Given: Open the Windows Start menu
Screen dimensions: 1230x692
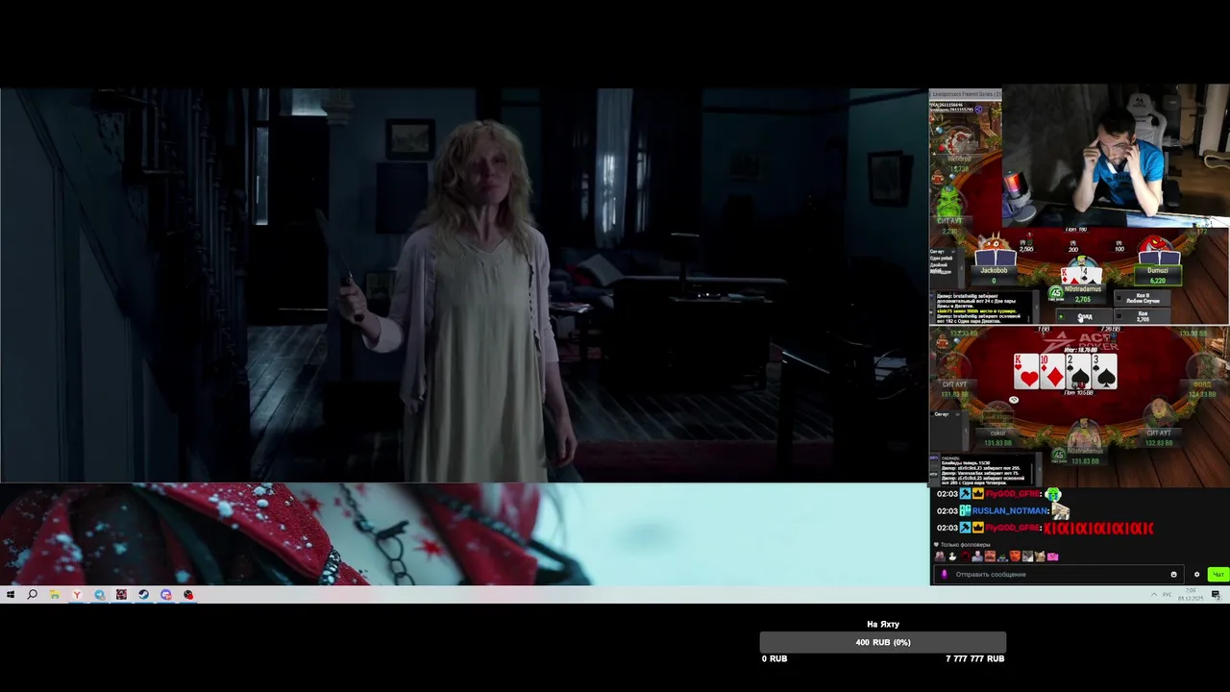Looking at the screenshot, I should pyautogui.click(x=10, y=595).
